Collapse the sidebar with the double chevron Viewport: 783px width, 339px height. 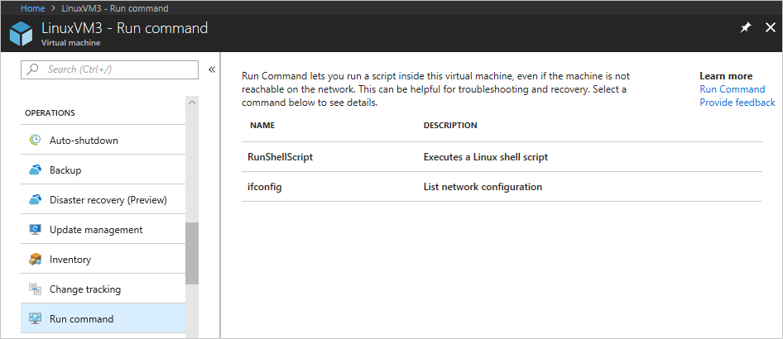tap(212, 69)
